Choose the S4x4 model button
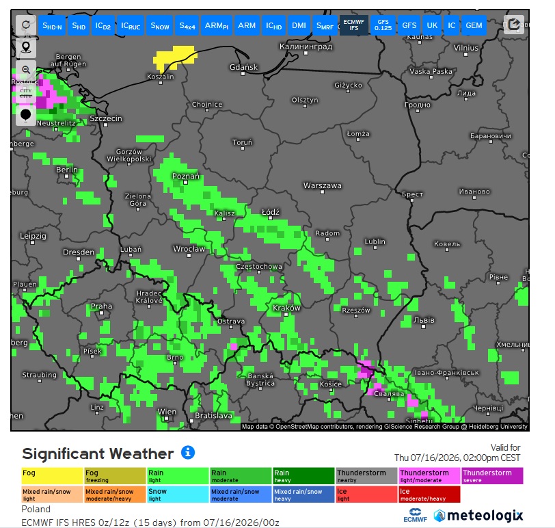Screen dimensions: 555x528 (187, 25)
